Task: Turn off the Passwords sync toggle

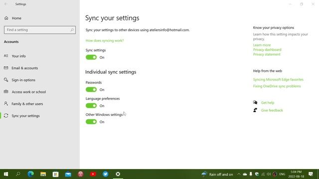Action: (91, 89)
